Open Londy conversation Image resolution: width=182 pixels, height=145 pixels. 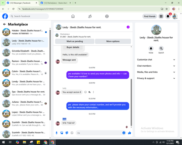25,83
